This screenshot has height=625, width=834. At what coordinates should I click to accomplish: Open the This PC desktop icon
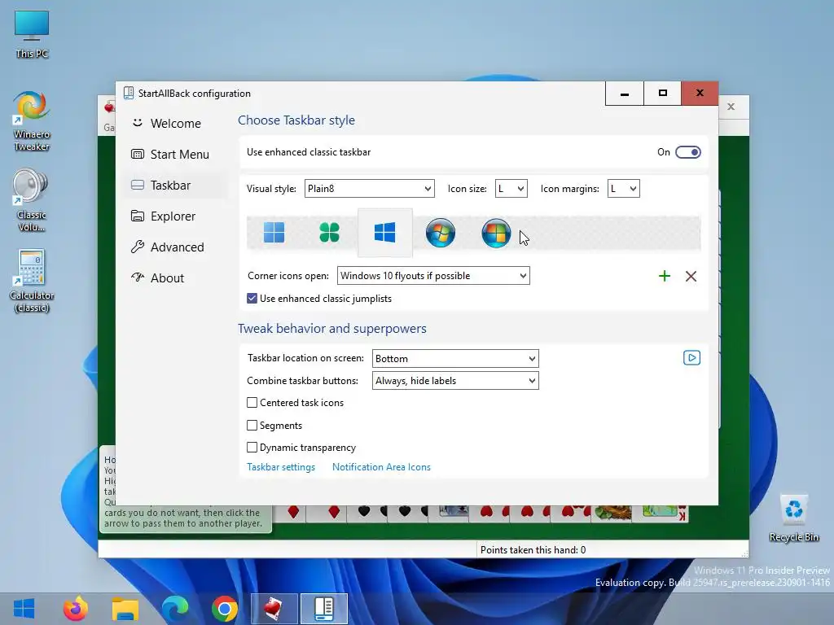(32, 33)
